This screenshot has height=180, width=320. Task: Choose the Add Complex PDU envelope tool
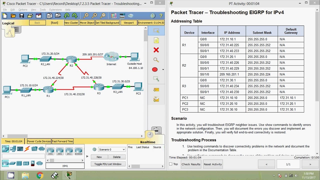pos(156,99)
